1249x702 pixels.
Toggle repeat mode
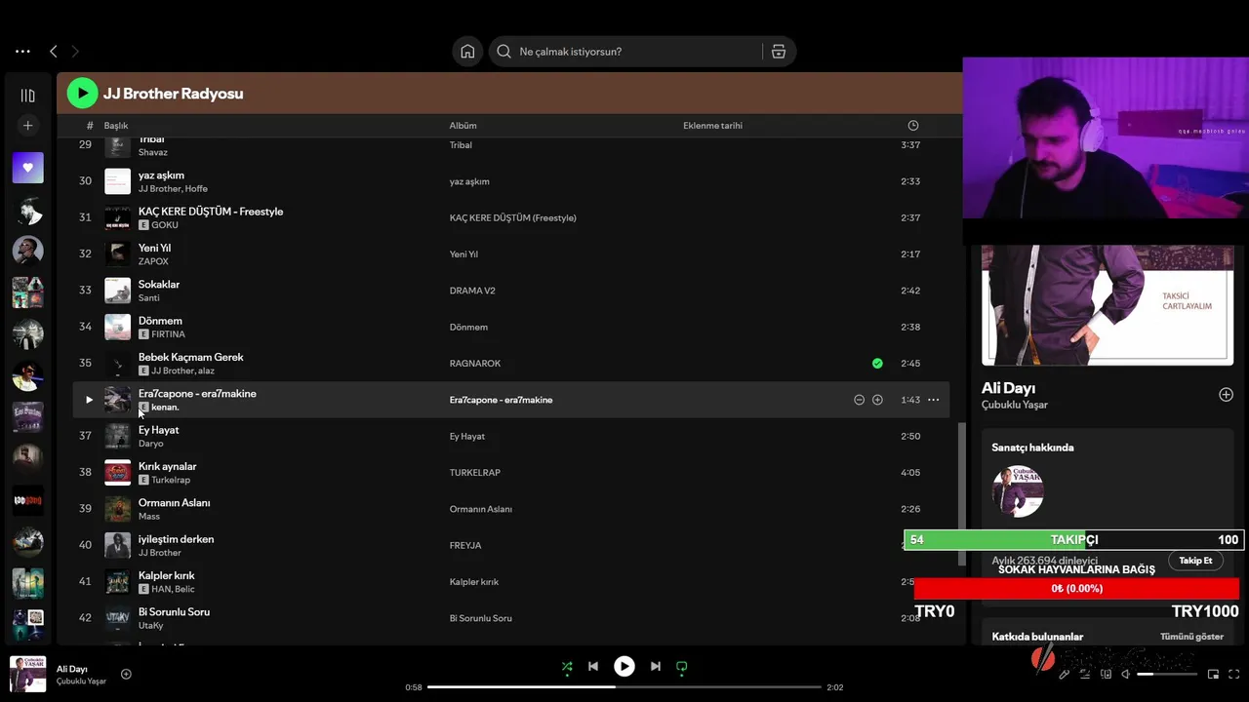coord(682,667)
